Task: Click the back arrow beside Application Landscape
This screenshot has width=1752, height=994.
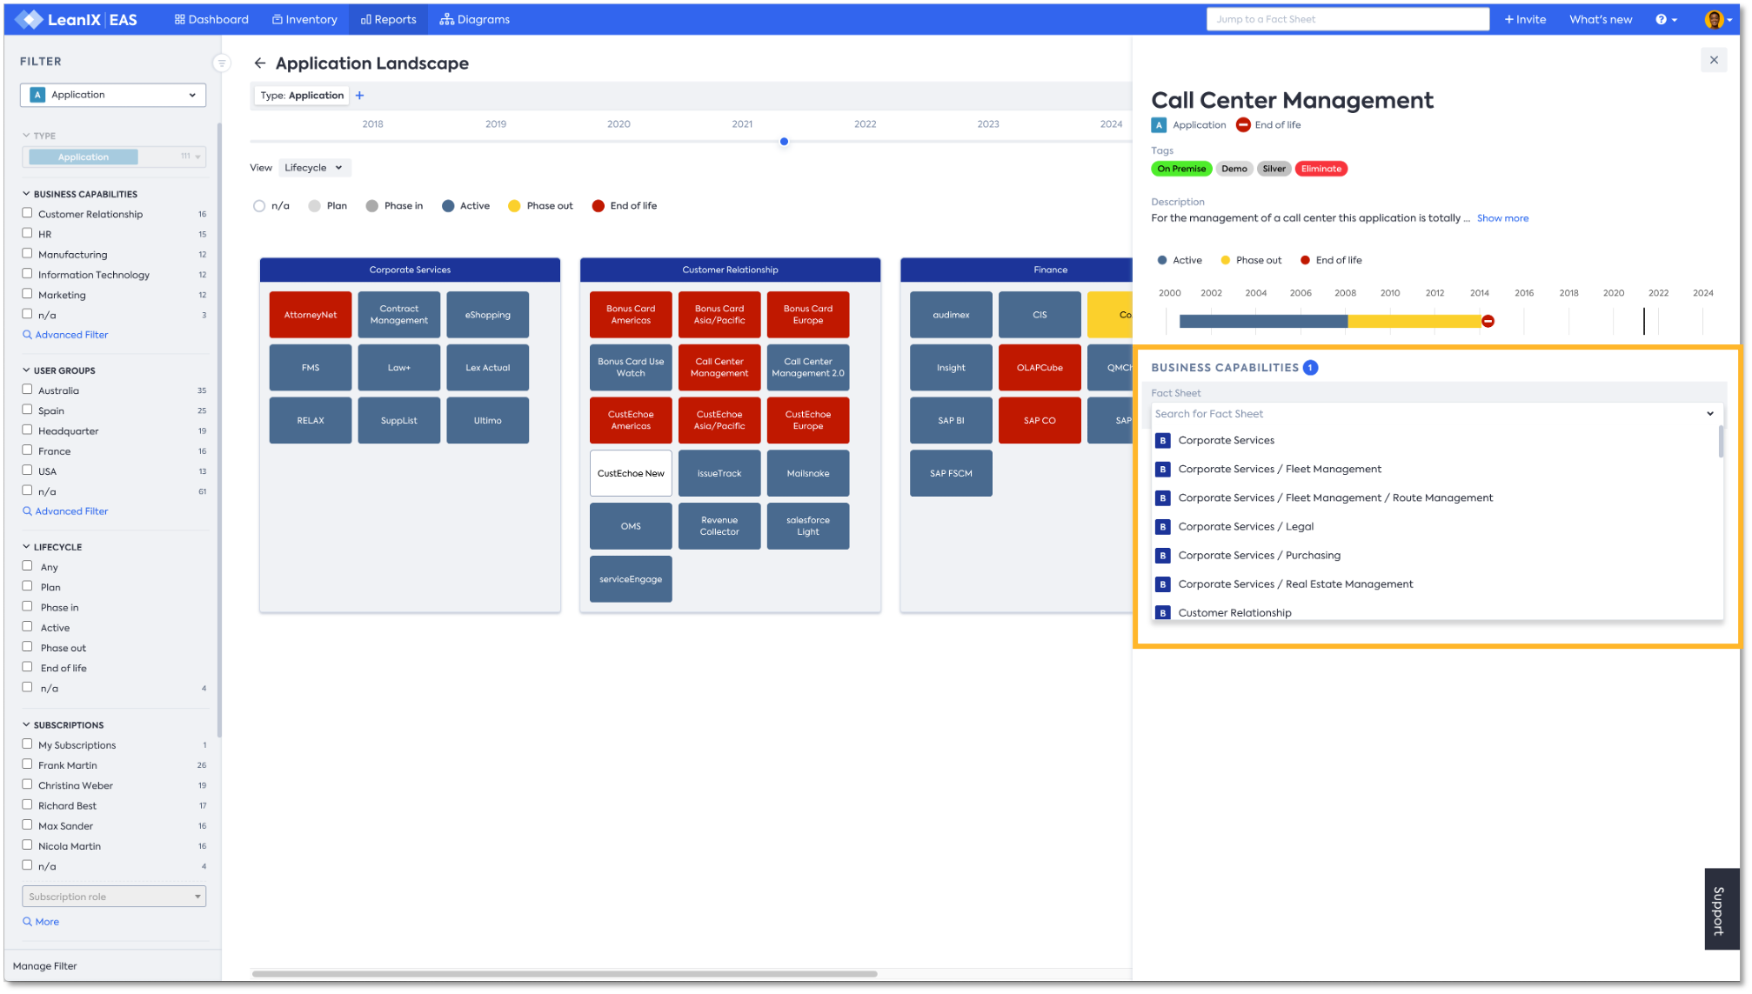Action: click(x=259, y=63)
